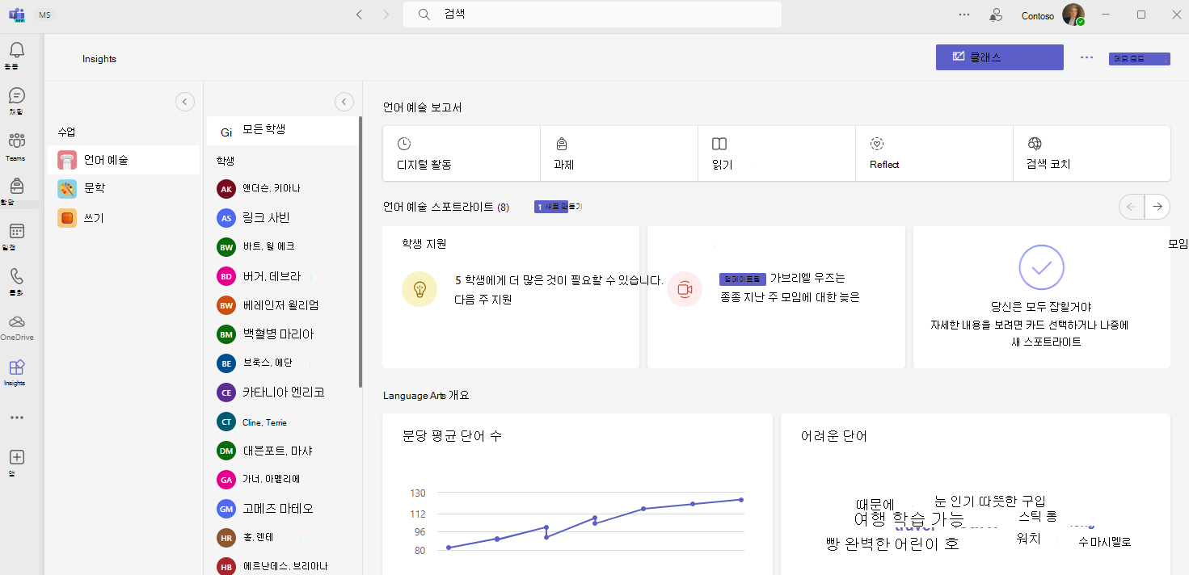Select 모든 학생 in the student list

click(x=282, y=130)
